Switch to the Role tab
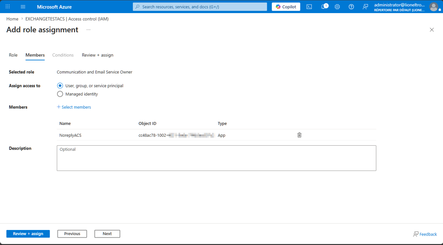The width and height of the screenshot is (443, 245). [x=13, y=55]
